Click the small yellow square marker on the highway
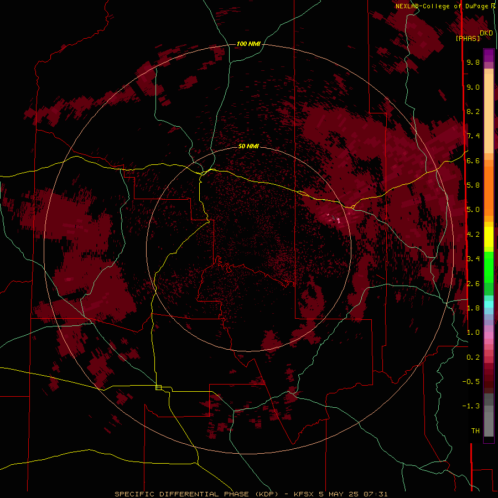This screenshot has height=498, width=498. (x=158, y=387)
